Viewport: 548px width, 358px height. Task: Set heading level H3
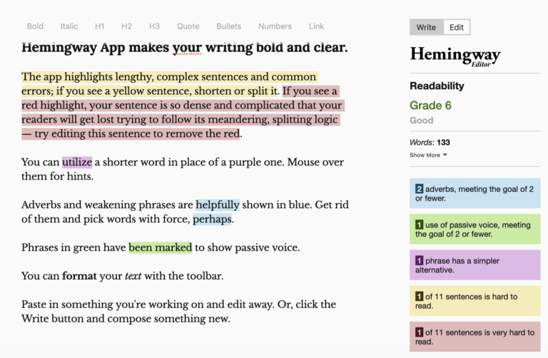154,26
